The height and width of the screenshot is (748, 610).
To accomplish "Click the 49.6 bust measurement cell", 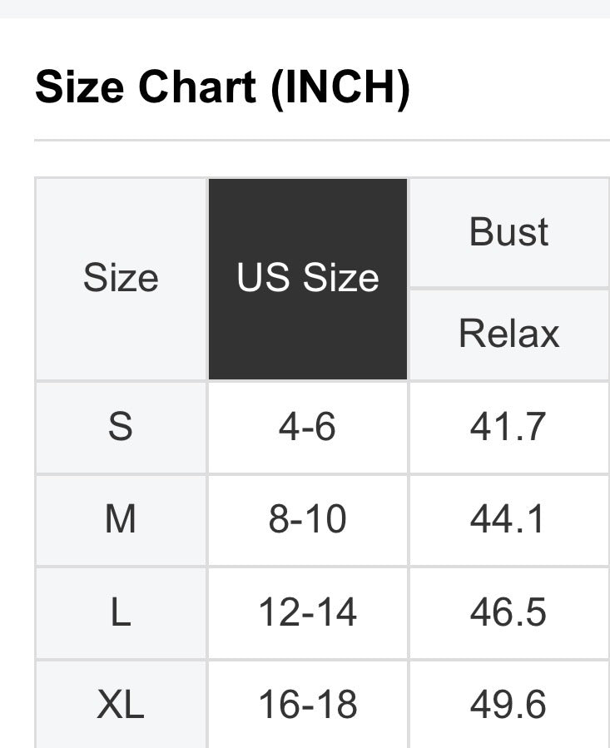I will click(x=508, y=705).
